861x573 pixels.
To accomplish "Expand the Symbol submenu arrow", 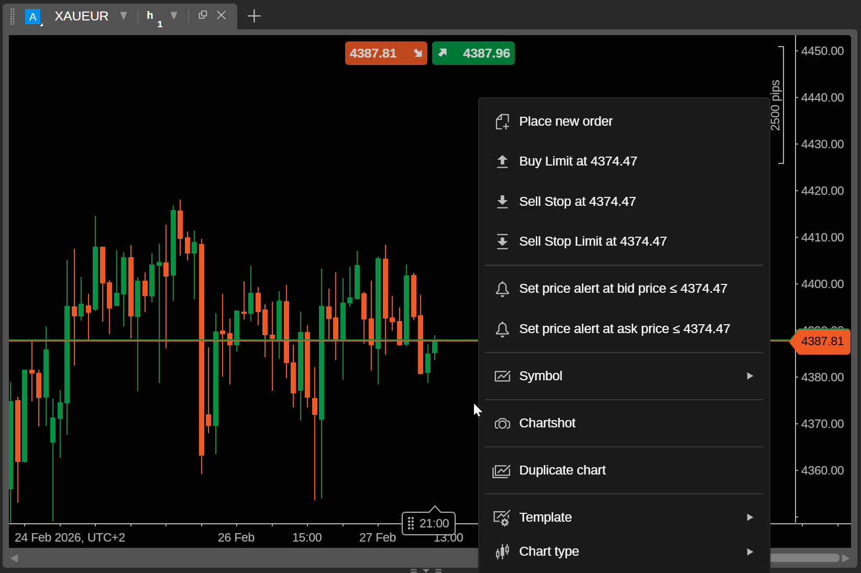I will [x=750, y=376].
